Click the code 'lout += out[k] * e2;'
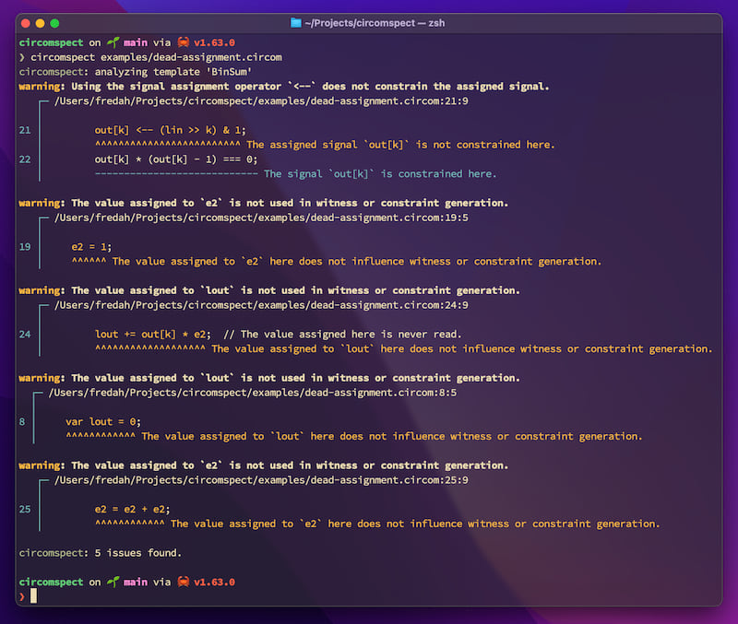 153,335
